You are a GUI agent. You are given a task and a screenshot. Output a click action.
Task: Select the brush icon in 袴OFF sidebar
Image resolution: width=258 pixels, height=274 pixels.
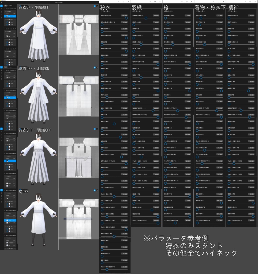2,193
